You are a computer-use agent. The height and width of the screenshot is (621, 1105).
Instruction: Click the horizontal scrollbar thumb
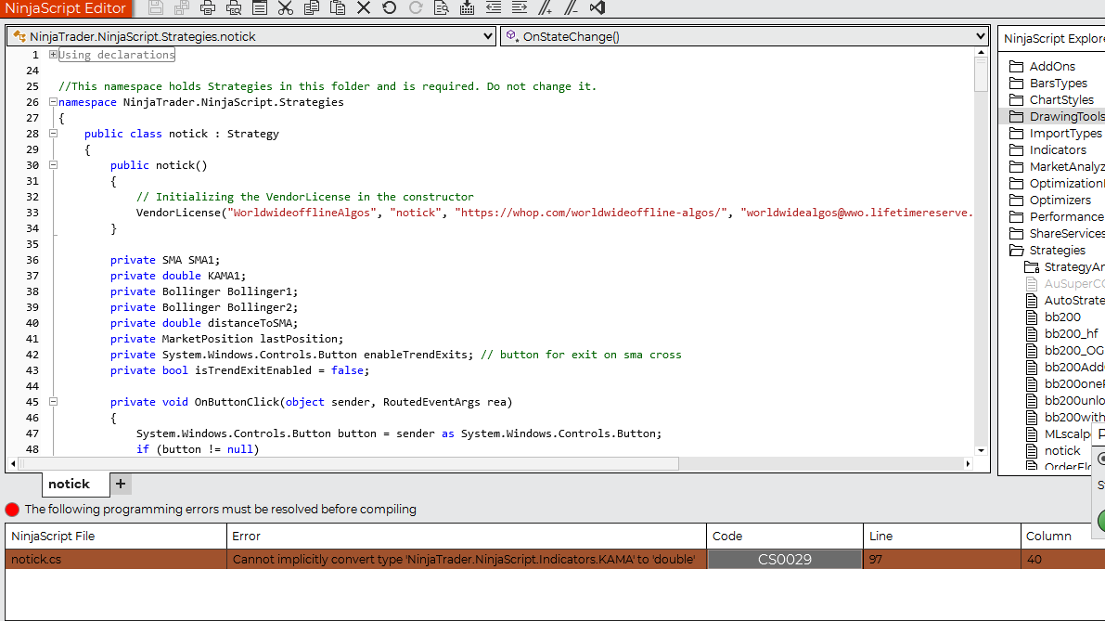[x=349, y=464]
